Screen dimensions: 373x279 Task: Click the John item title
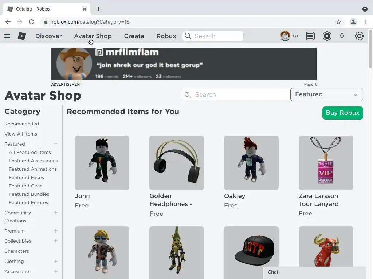click(82, 196)
